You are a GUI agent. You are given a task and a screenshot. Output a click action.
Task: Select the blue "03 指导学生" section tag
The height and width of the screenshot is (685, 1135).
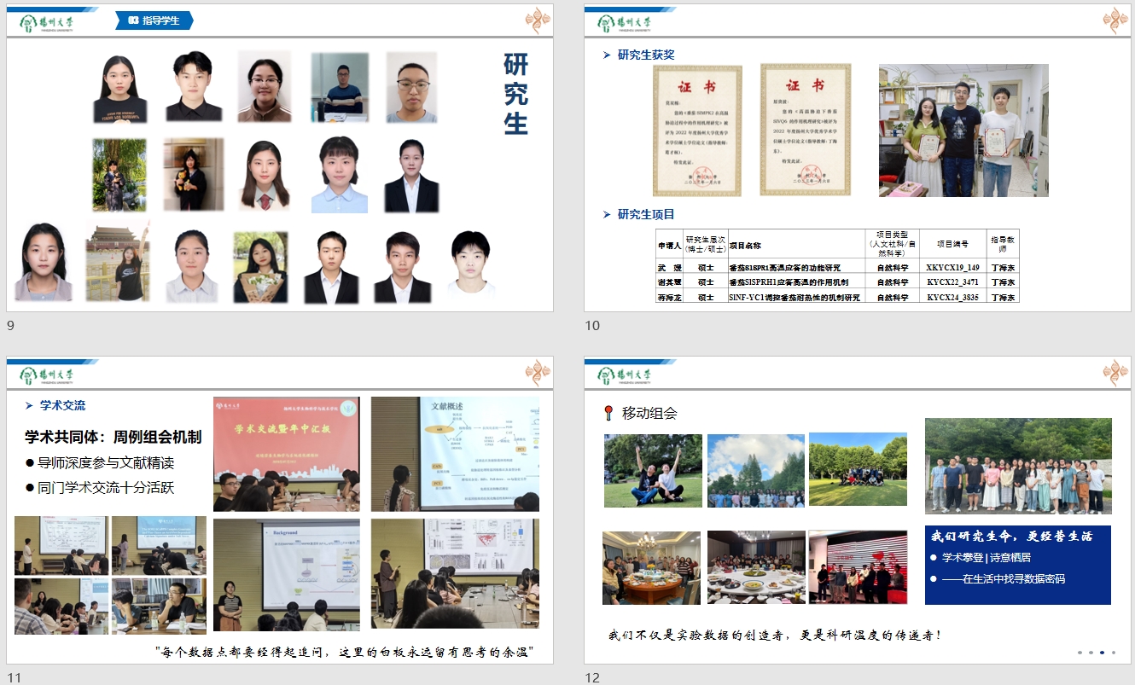tap(154, 20)
